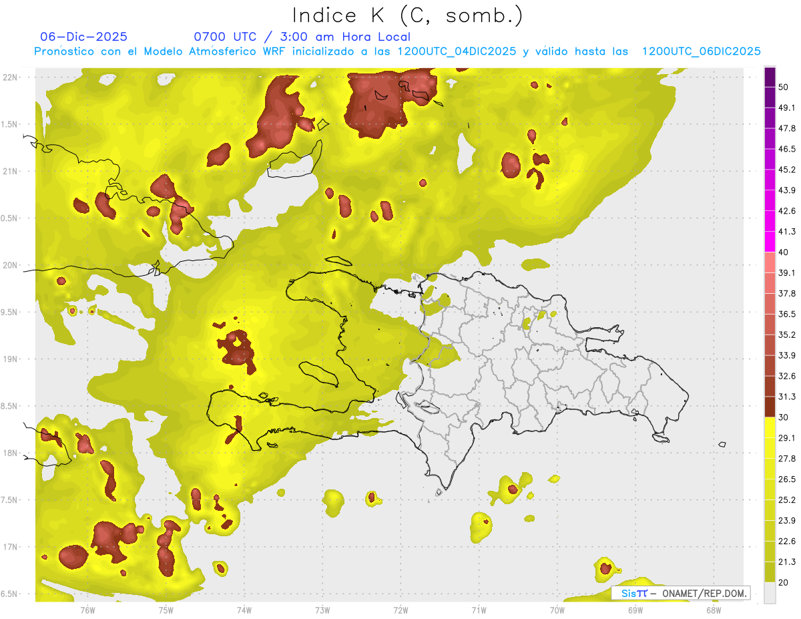Click the '26.5' colorbar label
801x619 pixels.
787,479
